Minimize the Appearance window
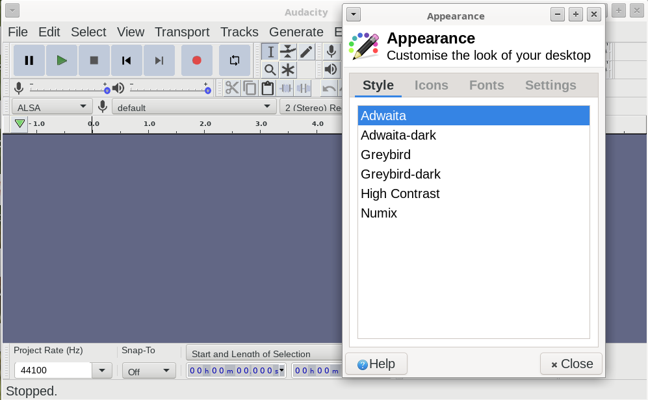 point(558,14)
